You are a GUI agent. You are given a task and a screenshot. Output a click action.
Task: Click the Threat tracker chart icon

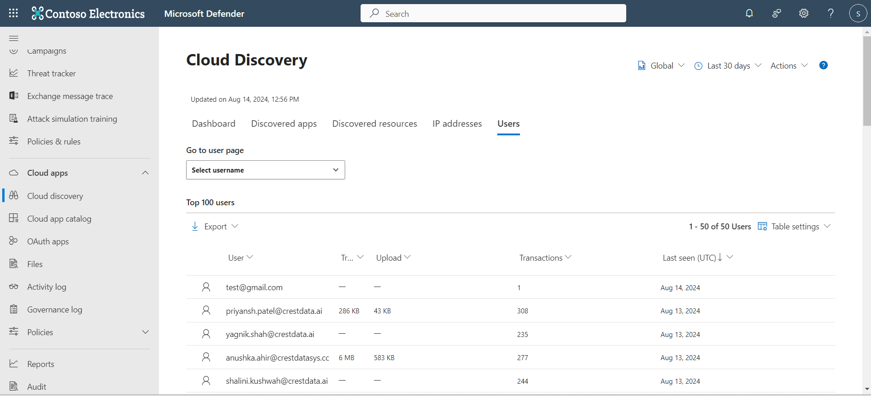coord(14,73)
